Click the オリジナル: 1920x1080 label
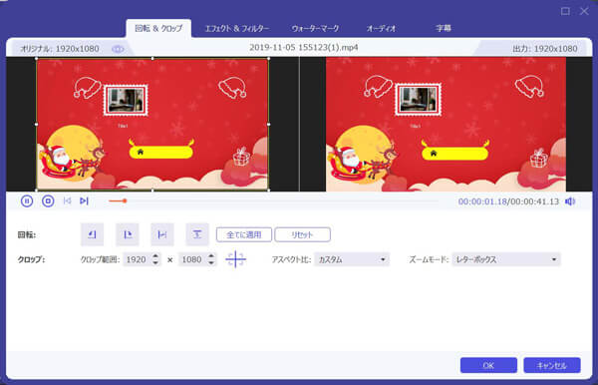This screenshot has width=598, height=385. [x=60, y=49]
